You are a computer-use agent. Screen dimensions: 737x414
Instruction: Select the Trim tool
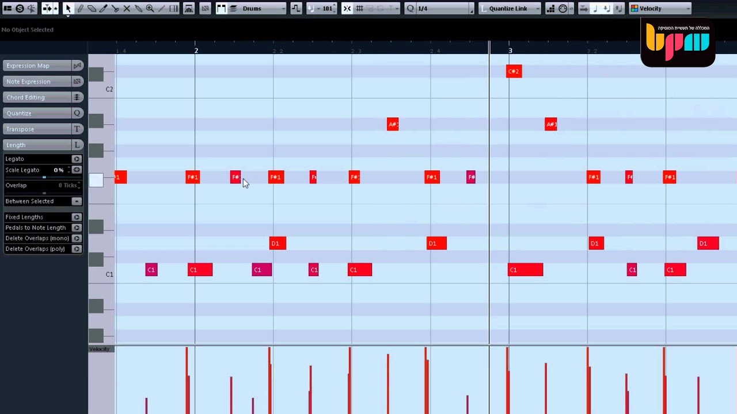(x=103, y=9)
